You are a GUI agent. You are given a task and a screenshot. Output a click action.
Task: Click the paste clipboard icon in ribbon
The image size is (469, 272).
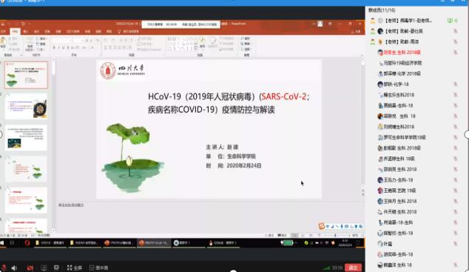tap(3, 42)
